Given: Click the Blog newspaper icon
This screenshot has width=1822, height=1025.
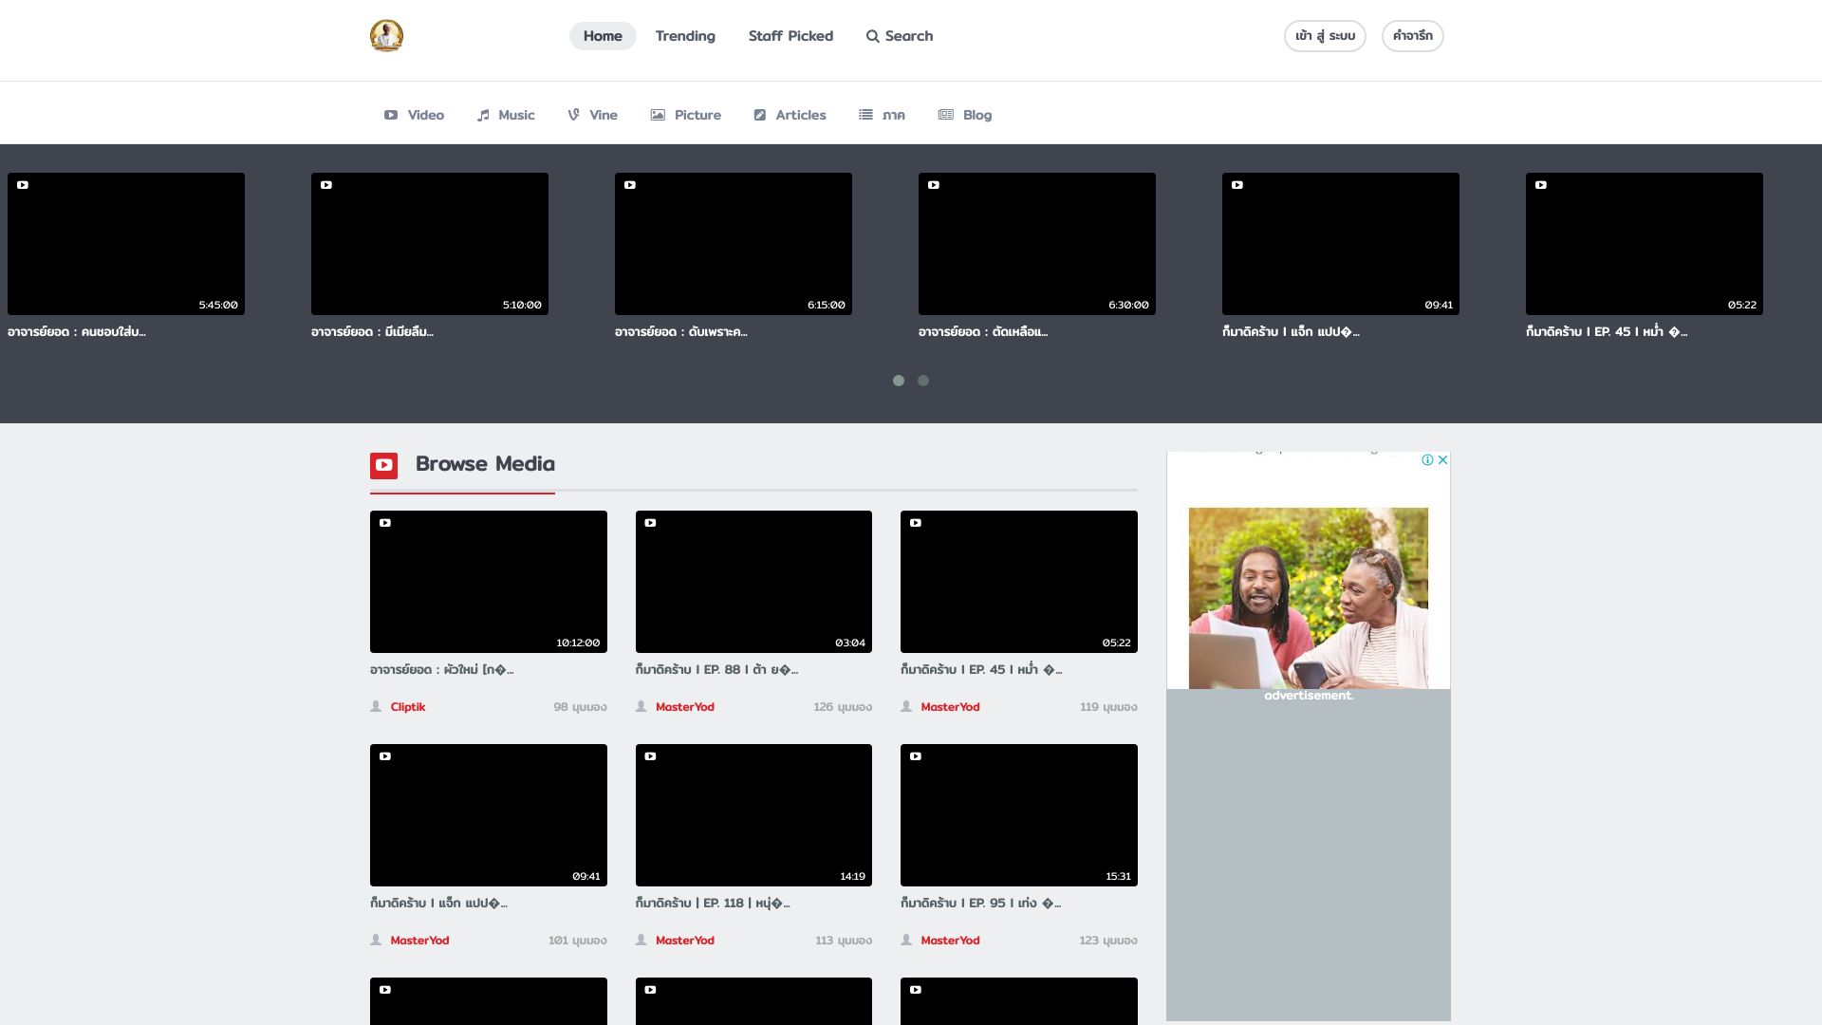Looking at the screenshot, I should tap(946, 115).
